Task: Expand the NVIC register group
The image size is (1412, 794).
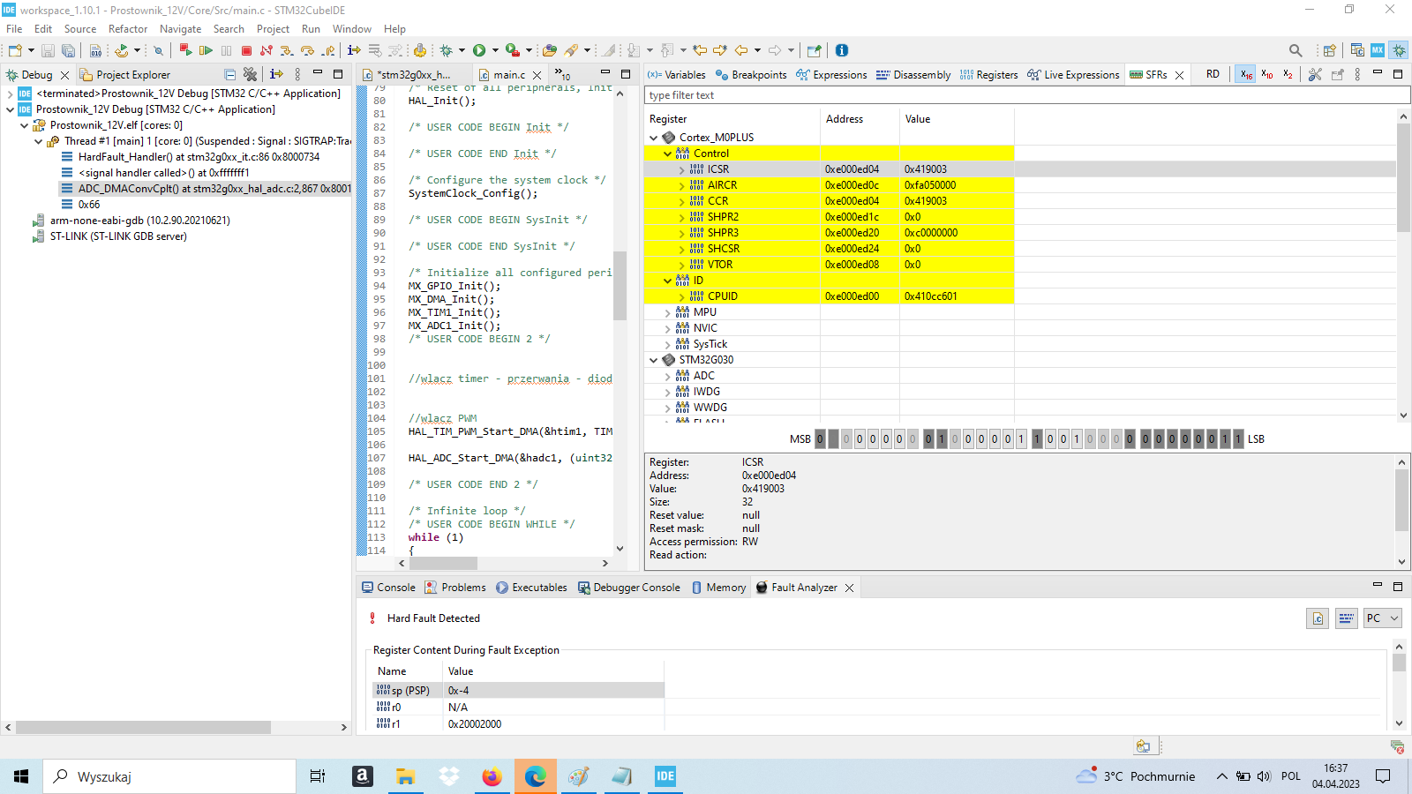Action: tap(667, 328)
